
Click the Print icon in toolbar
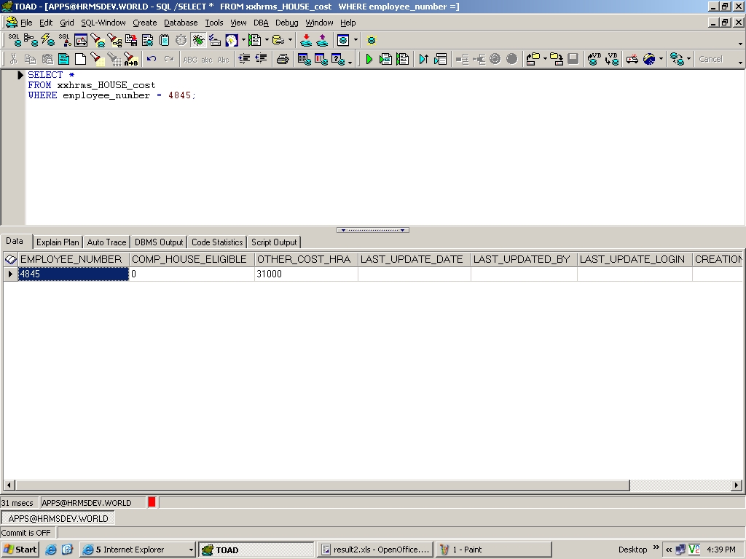point(283,59)
